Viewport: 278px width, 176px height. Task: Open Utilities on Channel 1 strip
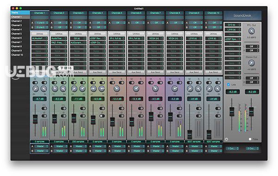[39, 34]
